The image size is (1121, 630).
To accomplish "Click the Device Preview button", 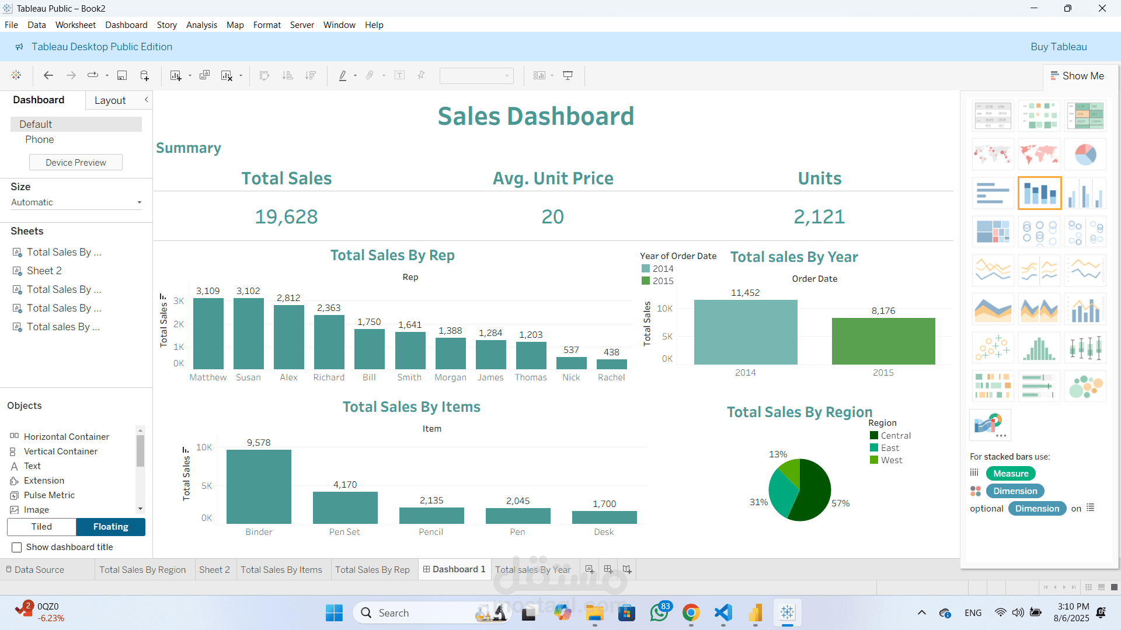I will tap(76, 162).
